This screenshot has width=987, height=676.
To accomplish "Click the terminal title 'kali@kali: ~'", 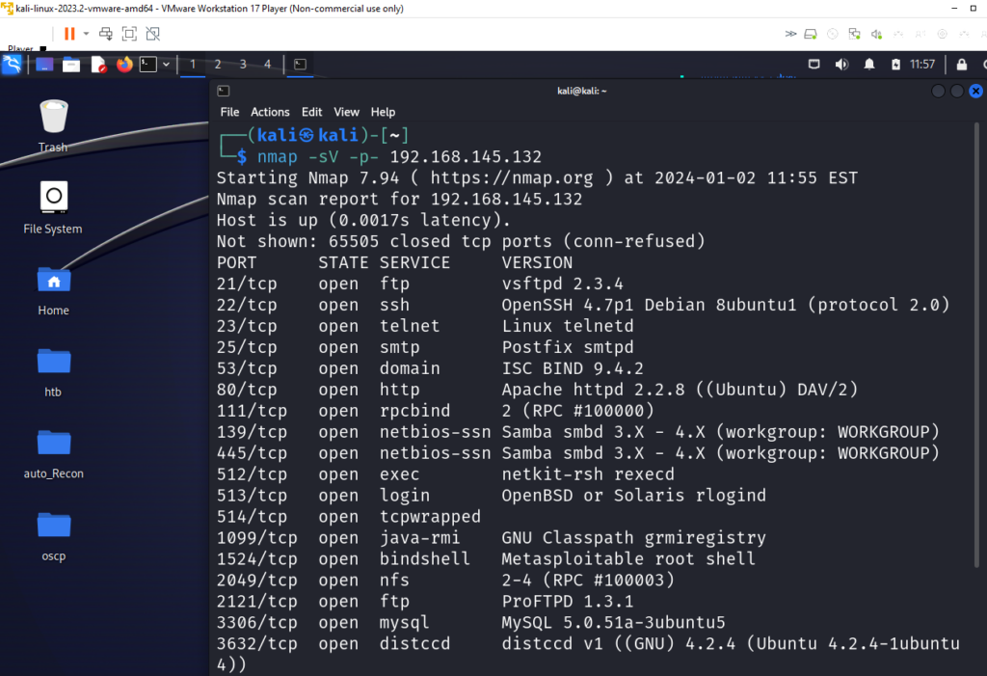I will tap(581, 92).
